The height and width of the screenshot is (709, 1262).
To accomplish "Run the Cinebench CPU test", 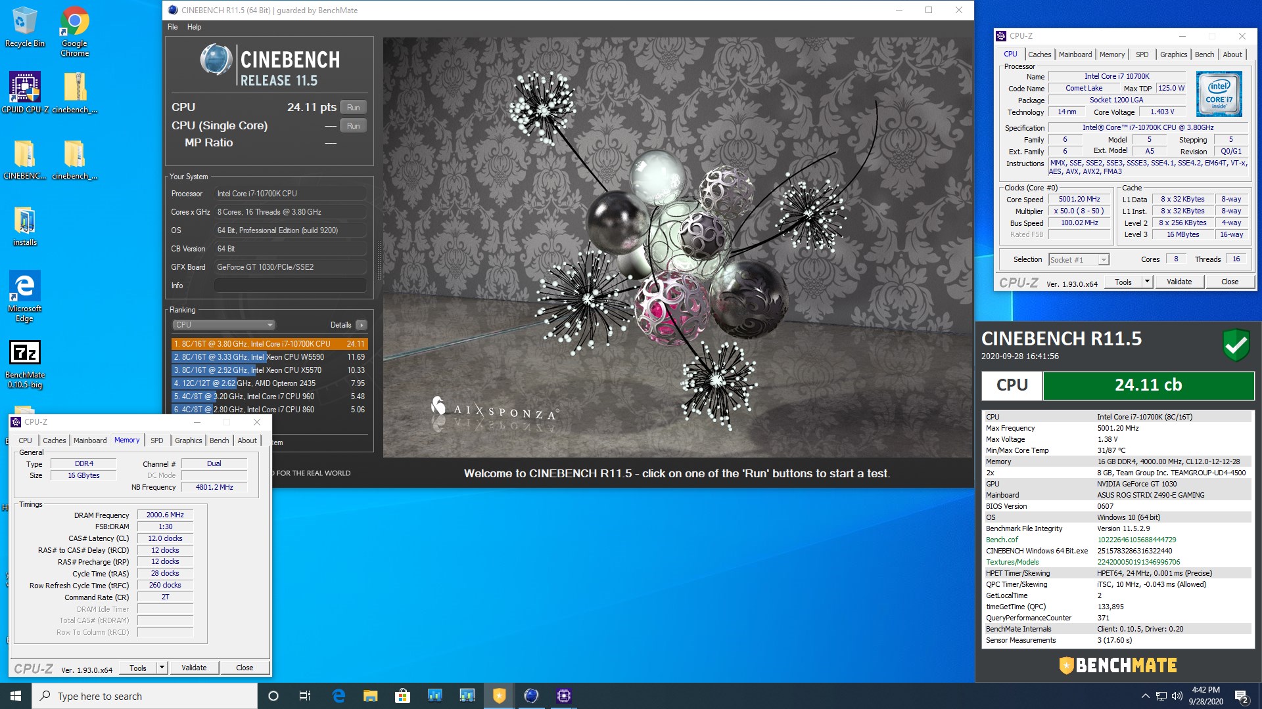I will point(354,107).
